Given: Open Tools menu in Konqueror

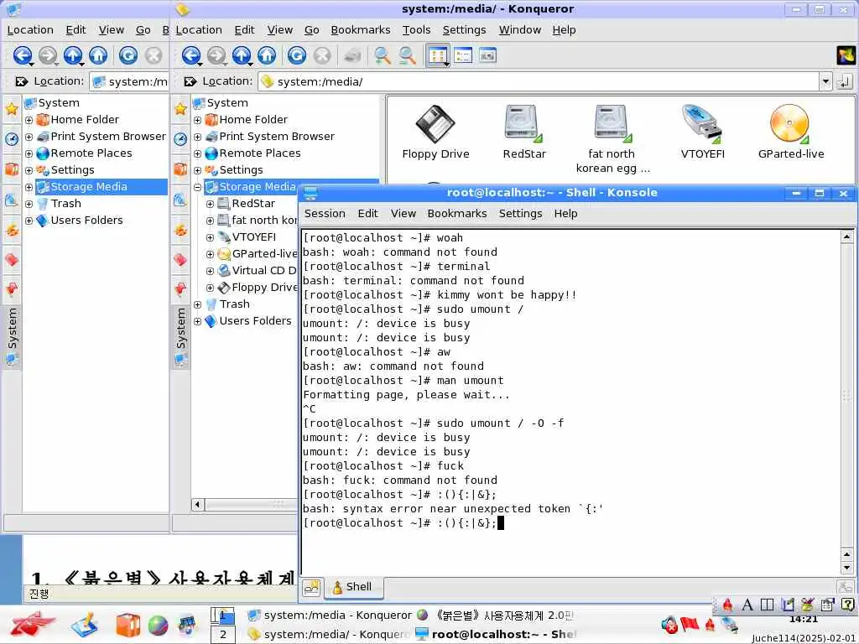Looking at the screenshot, I should click(x=416, y=30).
